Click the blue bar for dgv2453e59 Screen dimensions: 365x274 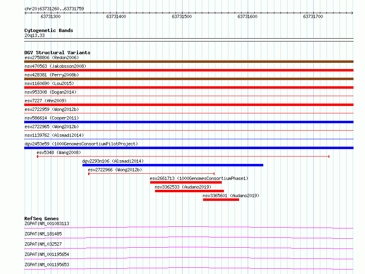coord(189,148)
